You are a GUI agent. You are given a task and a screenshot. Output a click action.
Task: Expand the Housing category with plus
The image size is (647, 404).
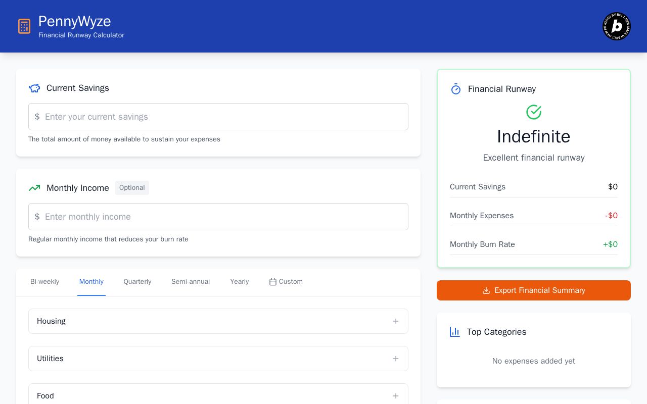click(396, 321)
